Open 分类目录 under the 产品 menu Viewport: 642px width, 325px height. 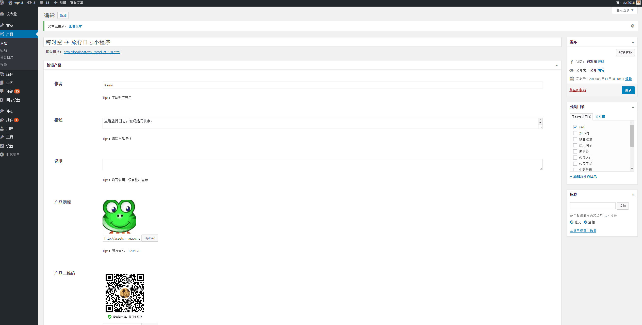coord(7,57)
